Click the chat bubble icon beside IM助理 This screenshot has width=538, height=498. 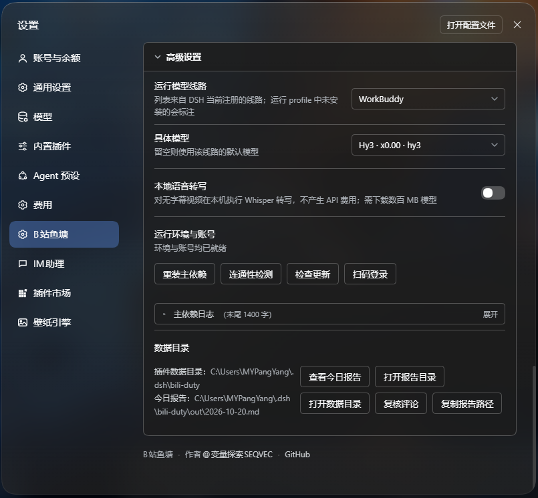click(23, 264)
